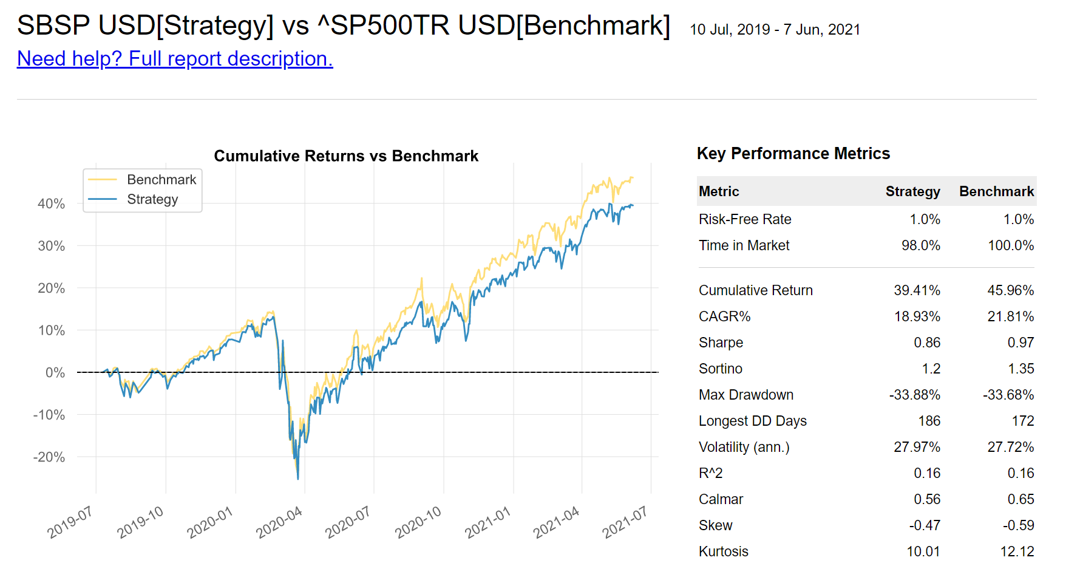Click the '-20%' y-axis label

coord(49,457)
